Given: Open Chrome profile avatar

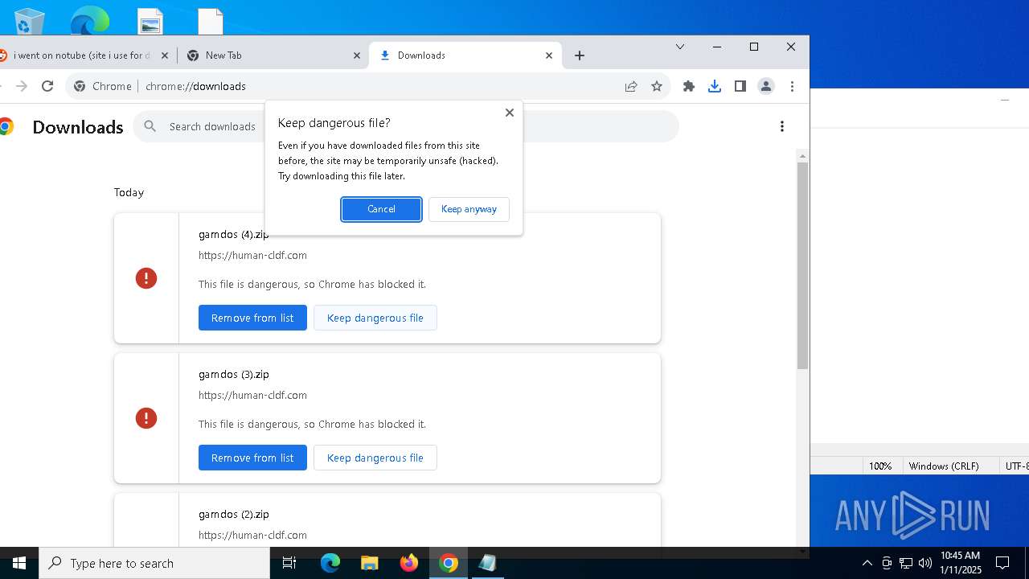Looking at the screenshot, I should [x=766, y=86].
